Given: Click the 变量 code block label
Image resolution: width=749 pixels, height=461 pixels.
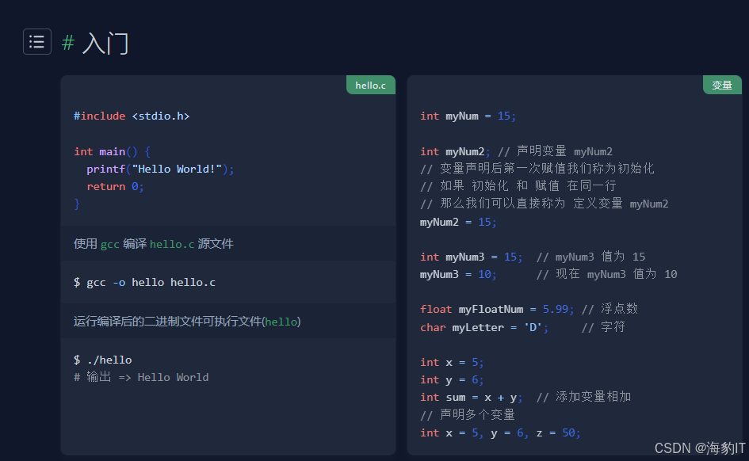Looking at the screenshot, I should coord(722,85).
